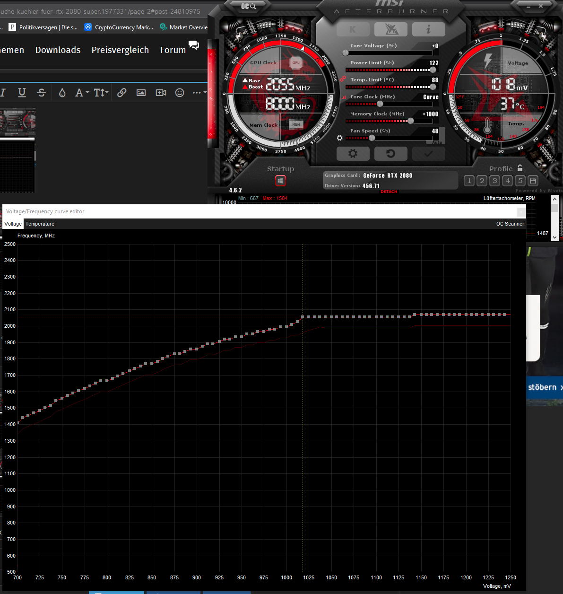Click the Kombustor K button
Image resolution: width=563 pixels, height=594 pixels.
coord(353,29)
